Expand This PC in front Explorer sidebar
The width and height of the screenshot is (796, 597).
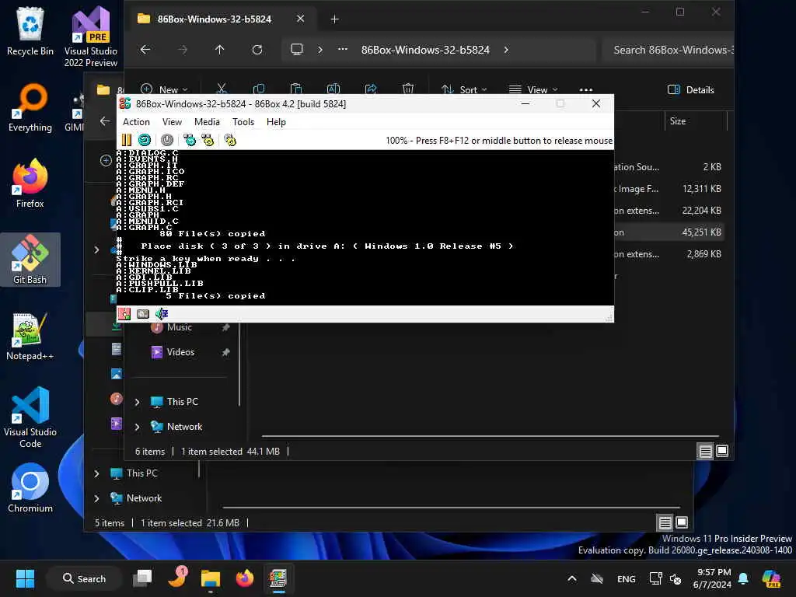(137, 402)
